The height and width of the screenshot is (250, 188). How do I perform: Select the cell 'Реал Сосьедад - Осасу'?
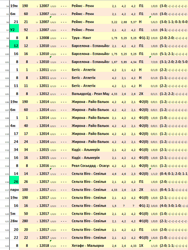pyautogui.click(x=90, y=166)
